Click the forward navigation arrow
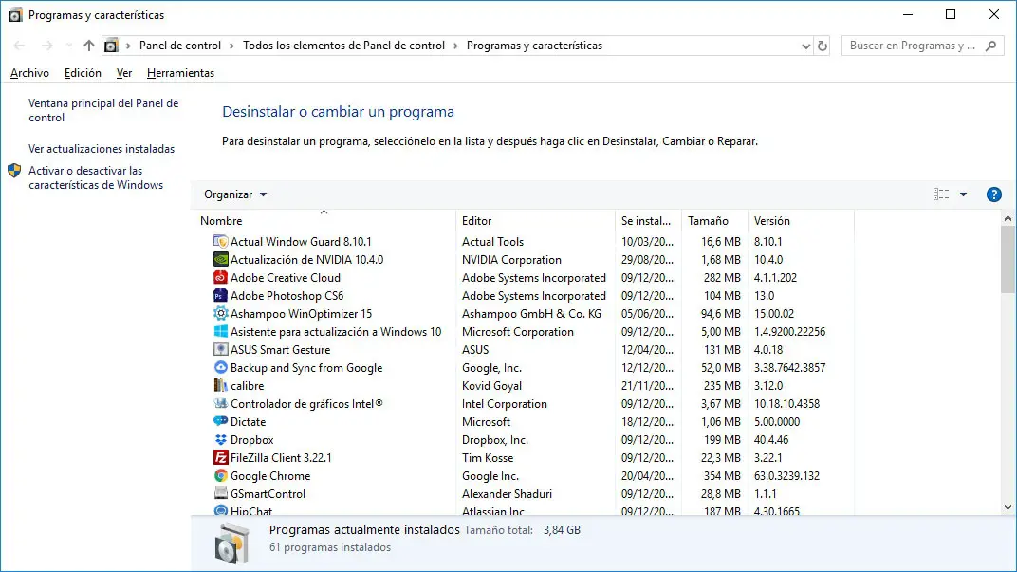Image resolution: width=1017 pixels, height=572 pixels. coord(46,46)
